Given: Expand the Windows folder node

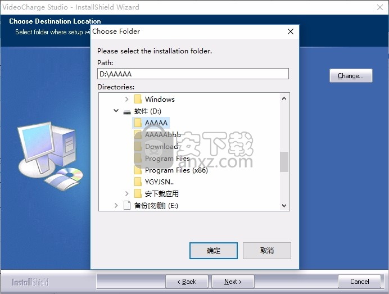Looking at the screenshot, I should [127, 99].
